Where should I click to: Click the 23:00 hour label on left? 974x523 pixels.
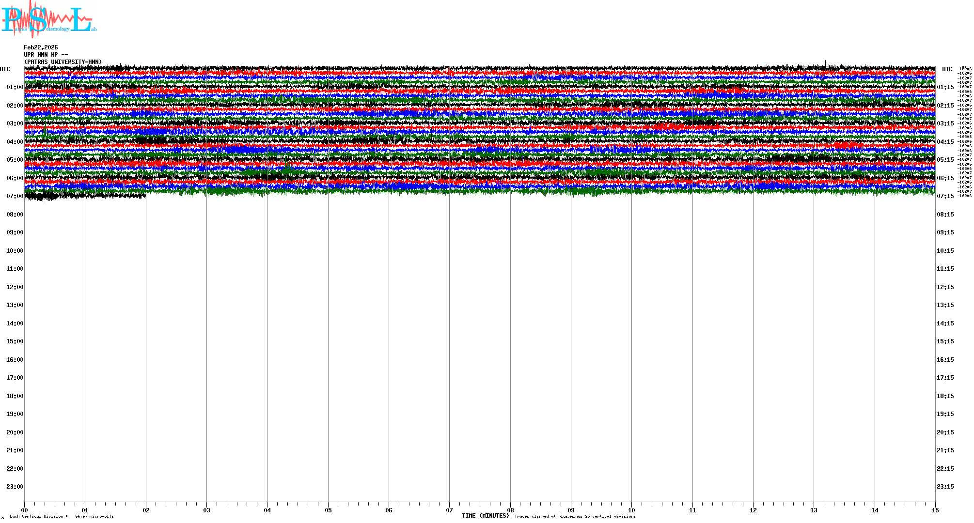(15, 487)
